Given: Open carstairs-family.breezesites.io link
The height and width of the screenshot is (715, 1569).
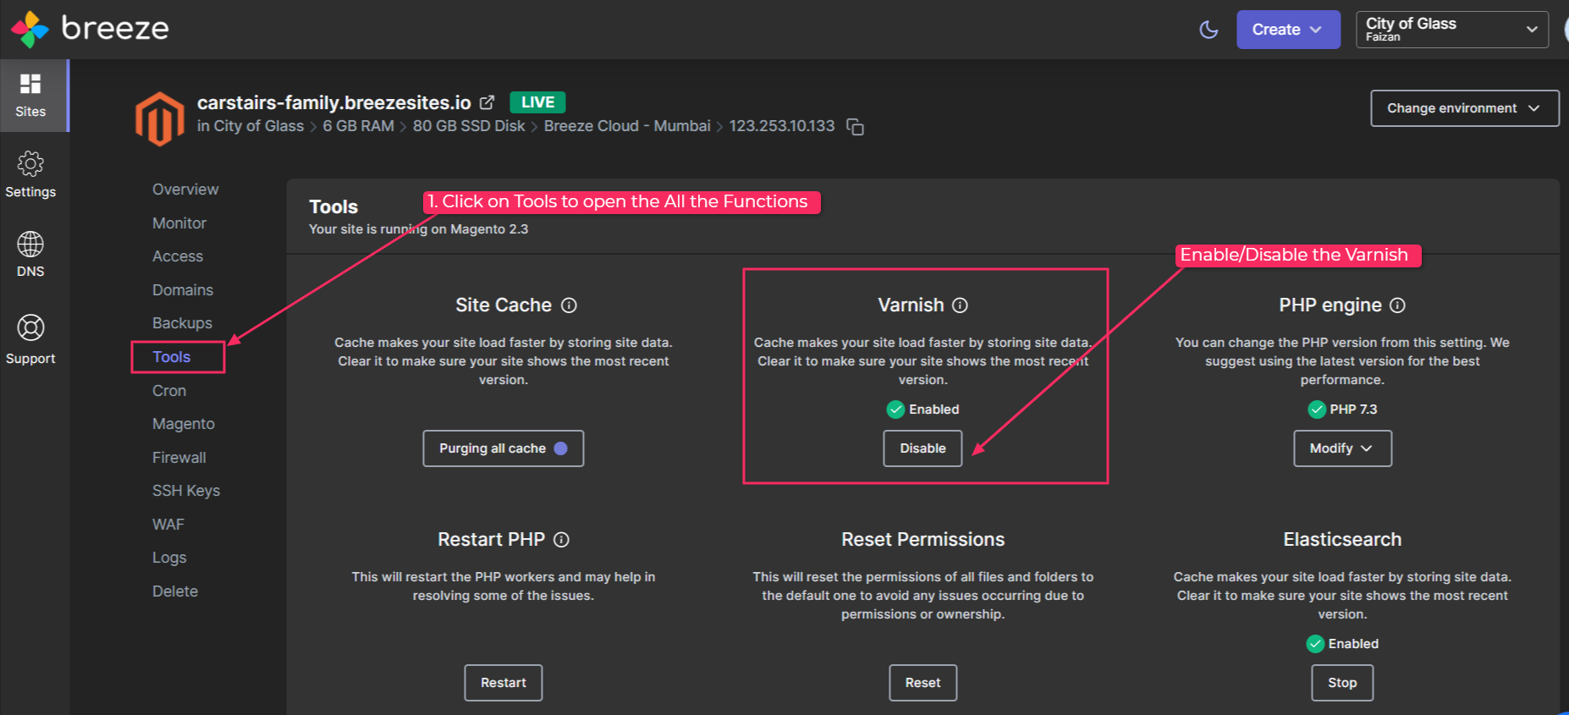Looking at the screenshot, I should 334,102.
